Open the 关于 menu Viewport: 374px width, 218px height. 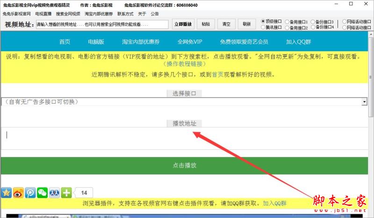point(142,14)
